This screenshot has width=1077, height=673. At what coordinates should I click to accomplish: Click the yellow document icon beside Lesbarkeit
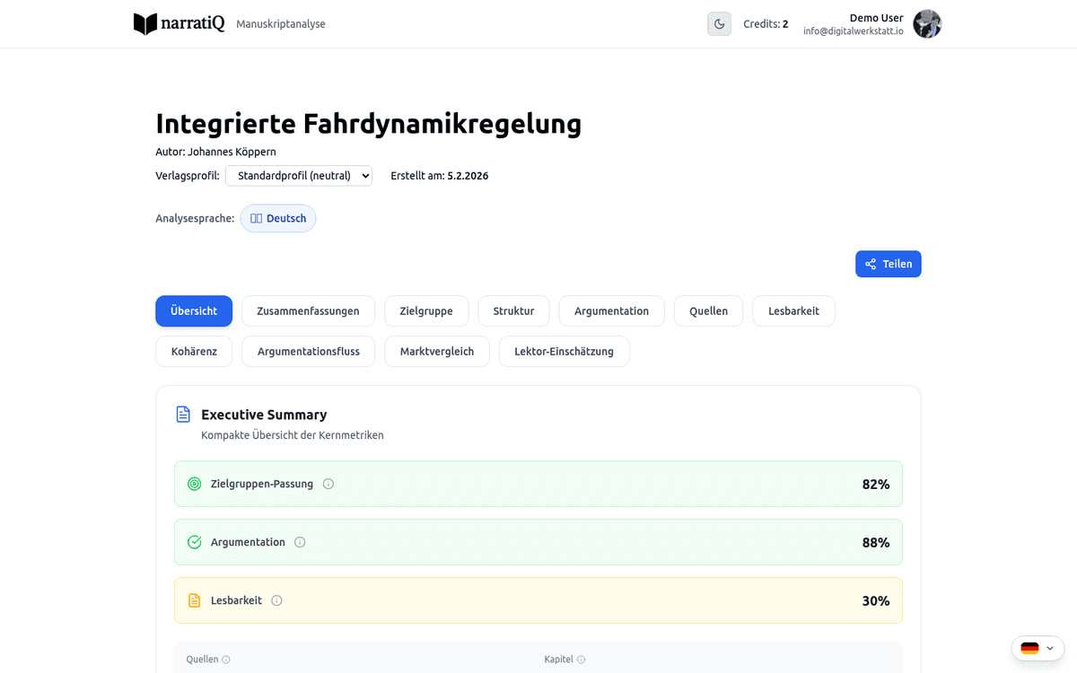[x=194, y=600]
